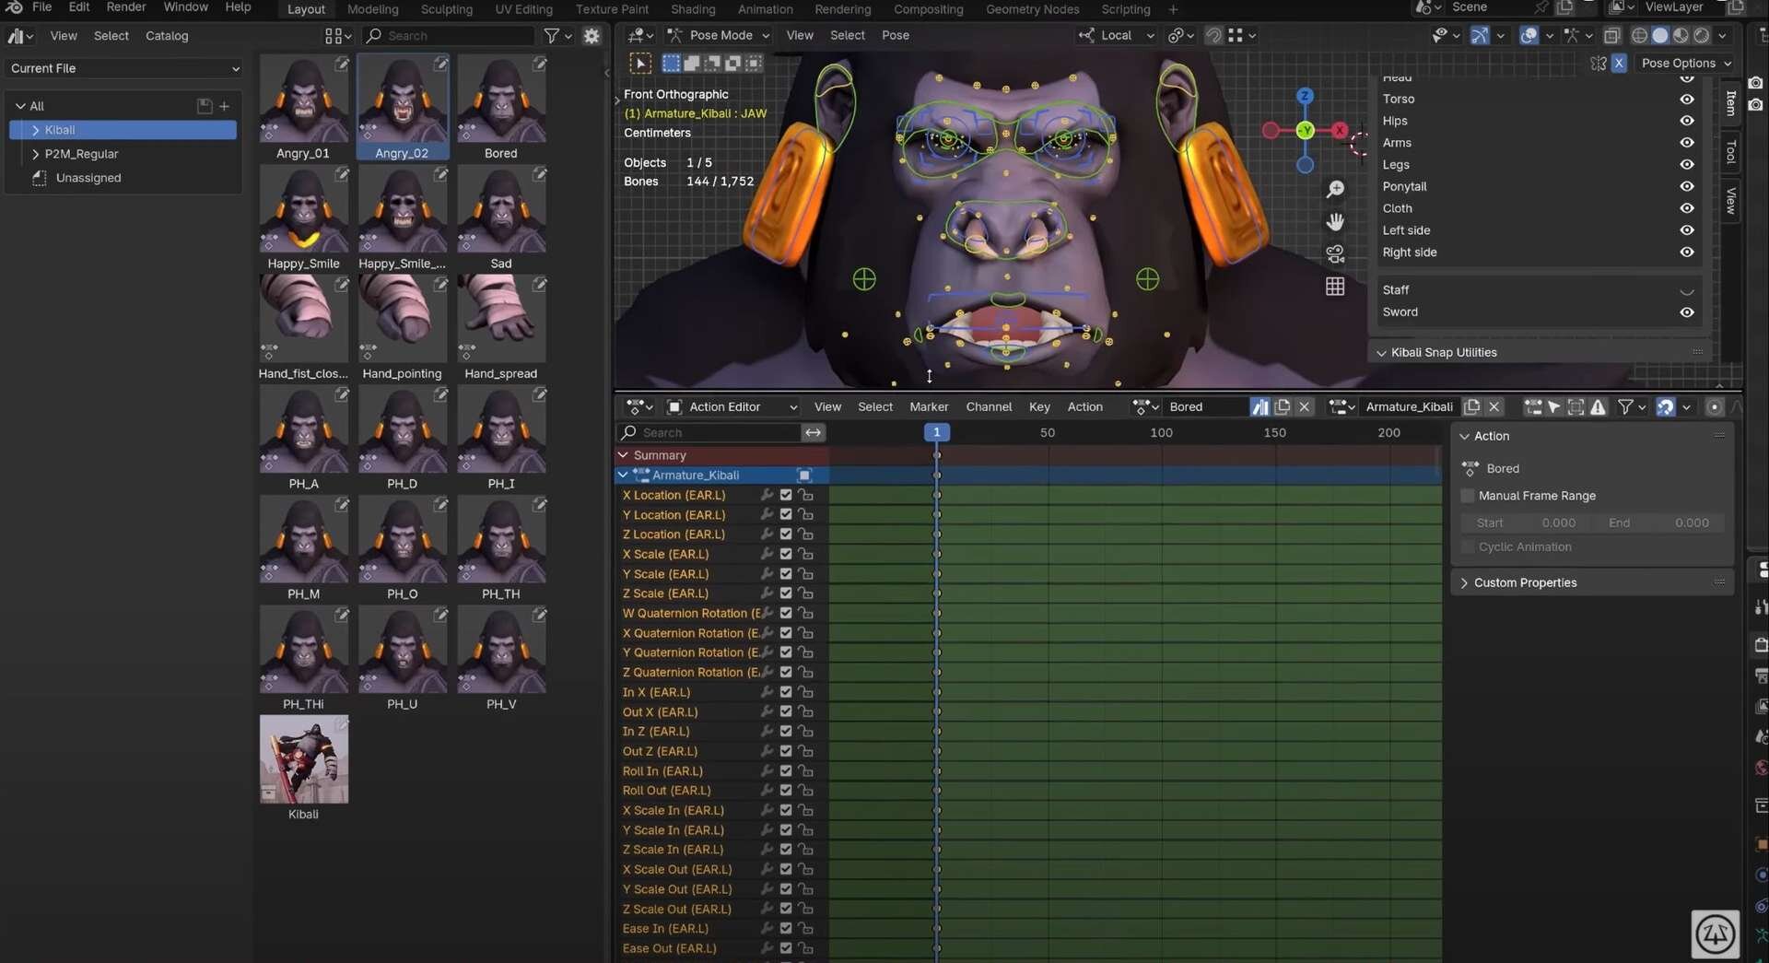Select the PH_O pose asset
Image resolution: width=1769 pixels, height=963 pixels.
tap(403, 548)
